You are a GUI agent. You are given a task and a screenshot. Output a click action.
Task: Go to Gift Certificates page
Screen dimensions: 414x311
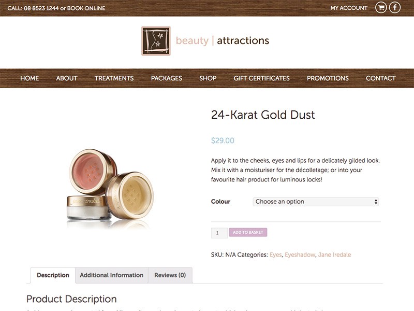262,78
